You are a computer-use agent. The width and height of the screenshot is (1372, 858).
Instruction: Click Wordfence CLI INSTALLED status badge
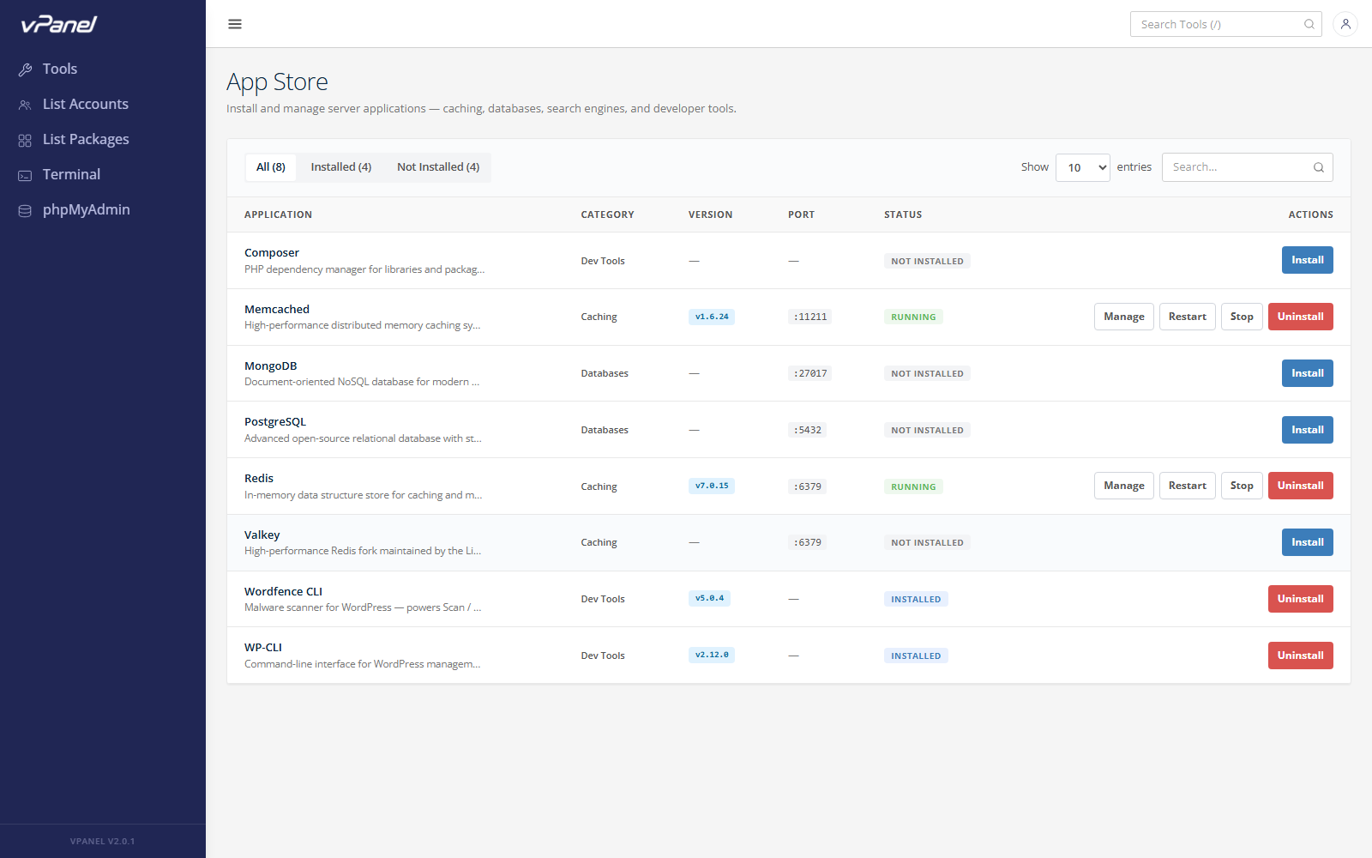pos(916,599)
